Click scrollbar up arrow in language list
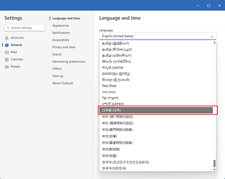The image size is (225, 179). click(x=214, y=43)
